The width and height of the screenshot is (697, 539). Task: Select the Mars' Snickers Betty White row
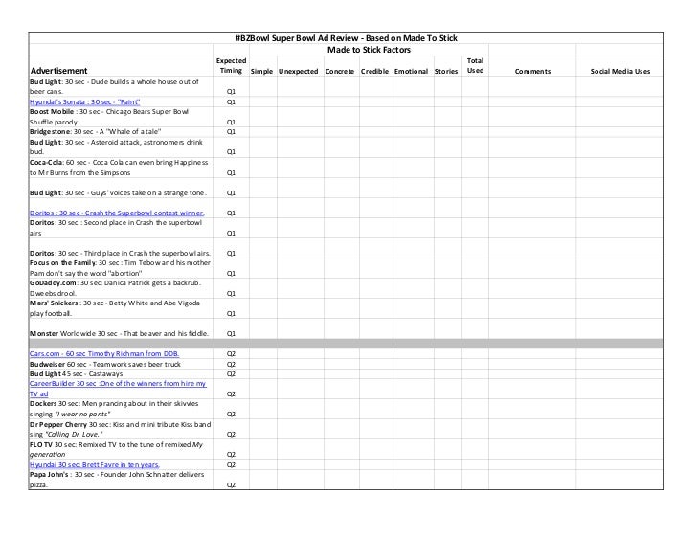[x=347, y=308]
